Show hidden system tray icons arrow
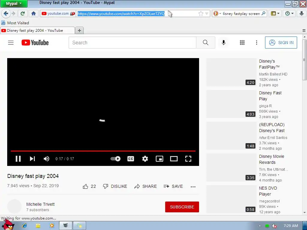307x230 pixels. click(260, 226)
